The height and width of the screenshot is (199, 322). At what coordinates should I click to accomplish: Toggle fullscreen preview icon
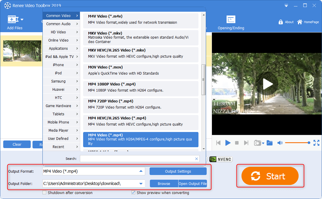[316, 143]
